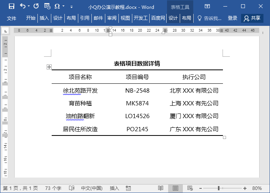
Task: Click the right indent marker on ruler
Action: [x=163, y=32]
